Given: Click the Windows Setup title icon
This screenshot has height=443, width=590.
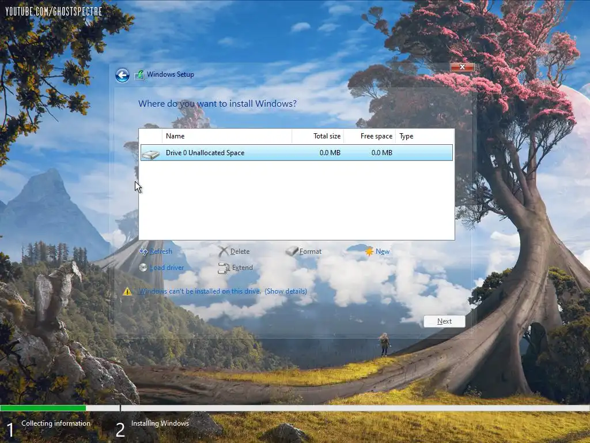Looking at the screenshot, I should [139, 74].
